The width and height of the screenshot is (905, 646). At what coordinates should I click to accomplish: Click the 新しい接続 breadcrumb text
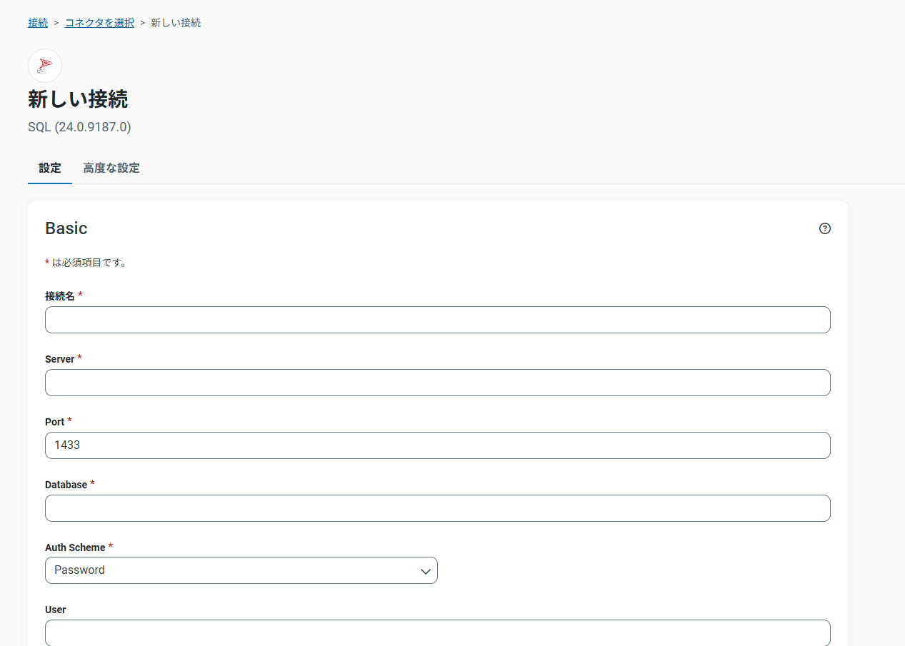176,23
